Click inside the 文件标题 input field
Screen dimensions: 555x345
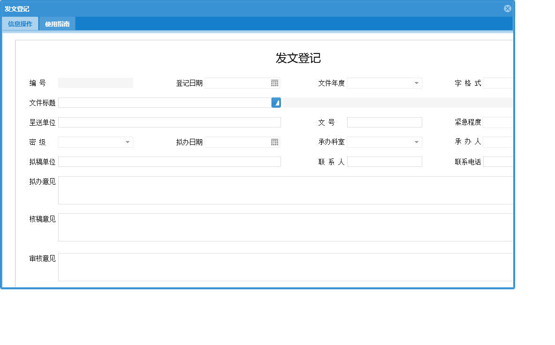(x=164, y=102)
